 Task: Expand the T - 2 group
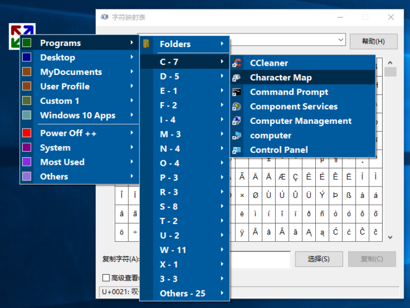[x=184, y=221]
